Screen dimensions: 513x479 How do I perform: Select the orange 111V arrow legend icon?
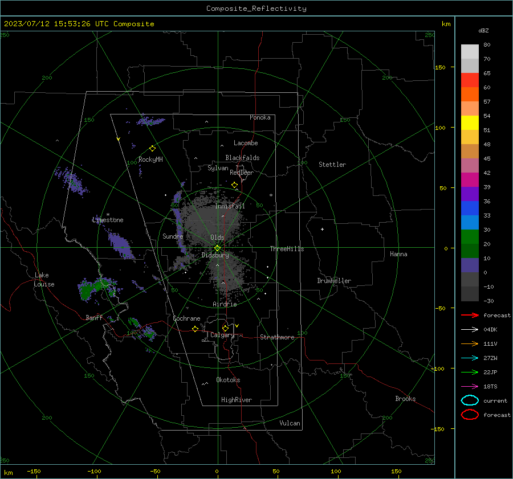(x=470, y=343)
